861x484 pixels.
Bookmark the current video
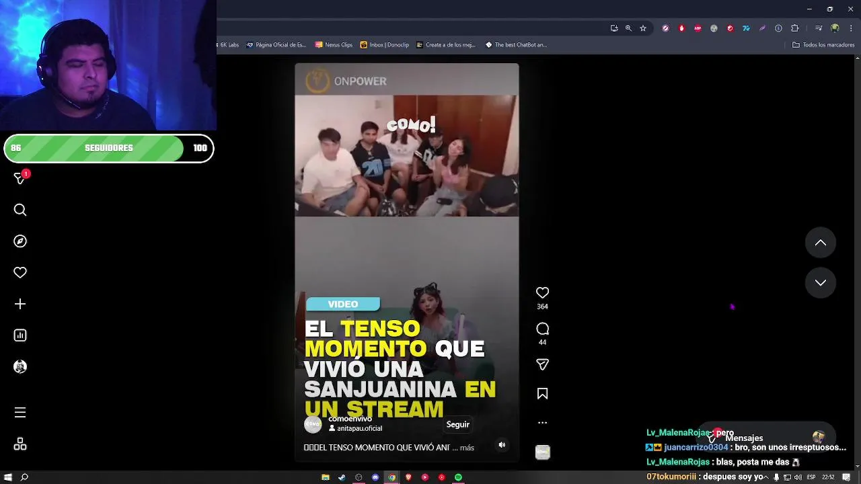[542, 394]
